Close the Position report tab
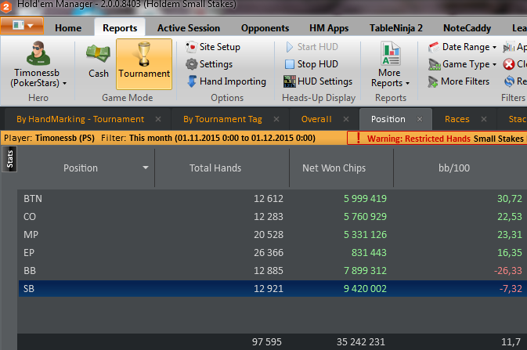The image size is (527, 350). 420,119
